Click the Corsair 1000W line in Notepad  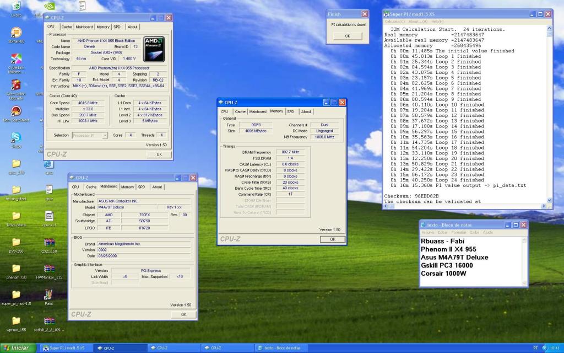(x=443, y=274)
